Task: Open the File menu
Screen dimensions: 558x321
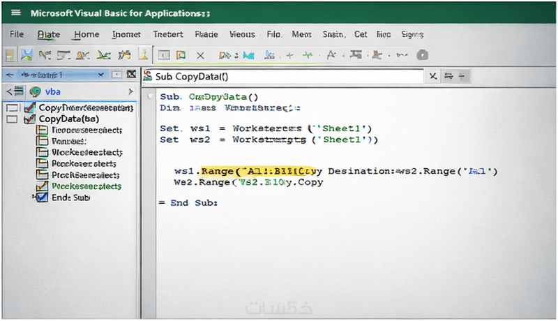Action: point(17,34)
